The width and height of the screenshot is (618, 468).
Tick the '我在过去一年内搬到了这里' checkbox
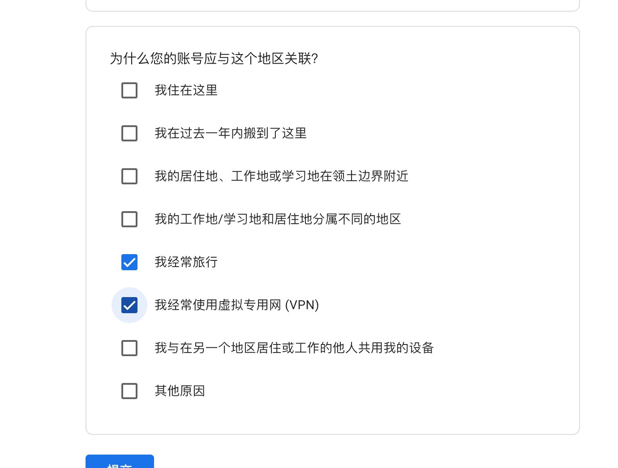[129, 133]
